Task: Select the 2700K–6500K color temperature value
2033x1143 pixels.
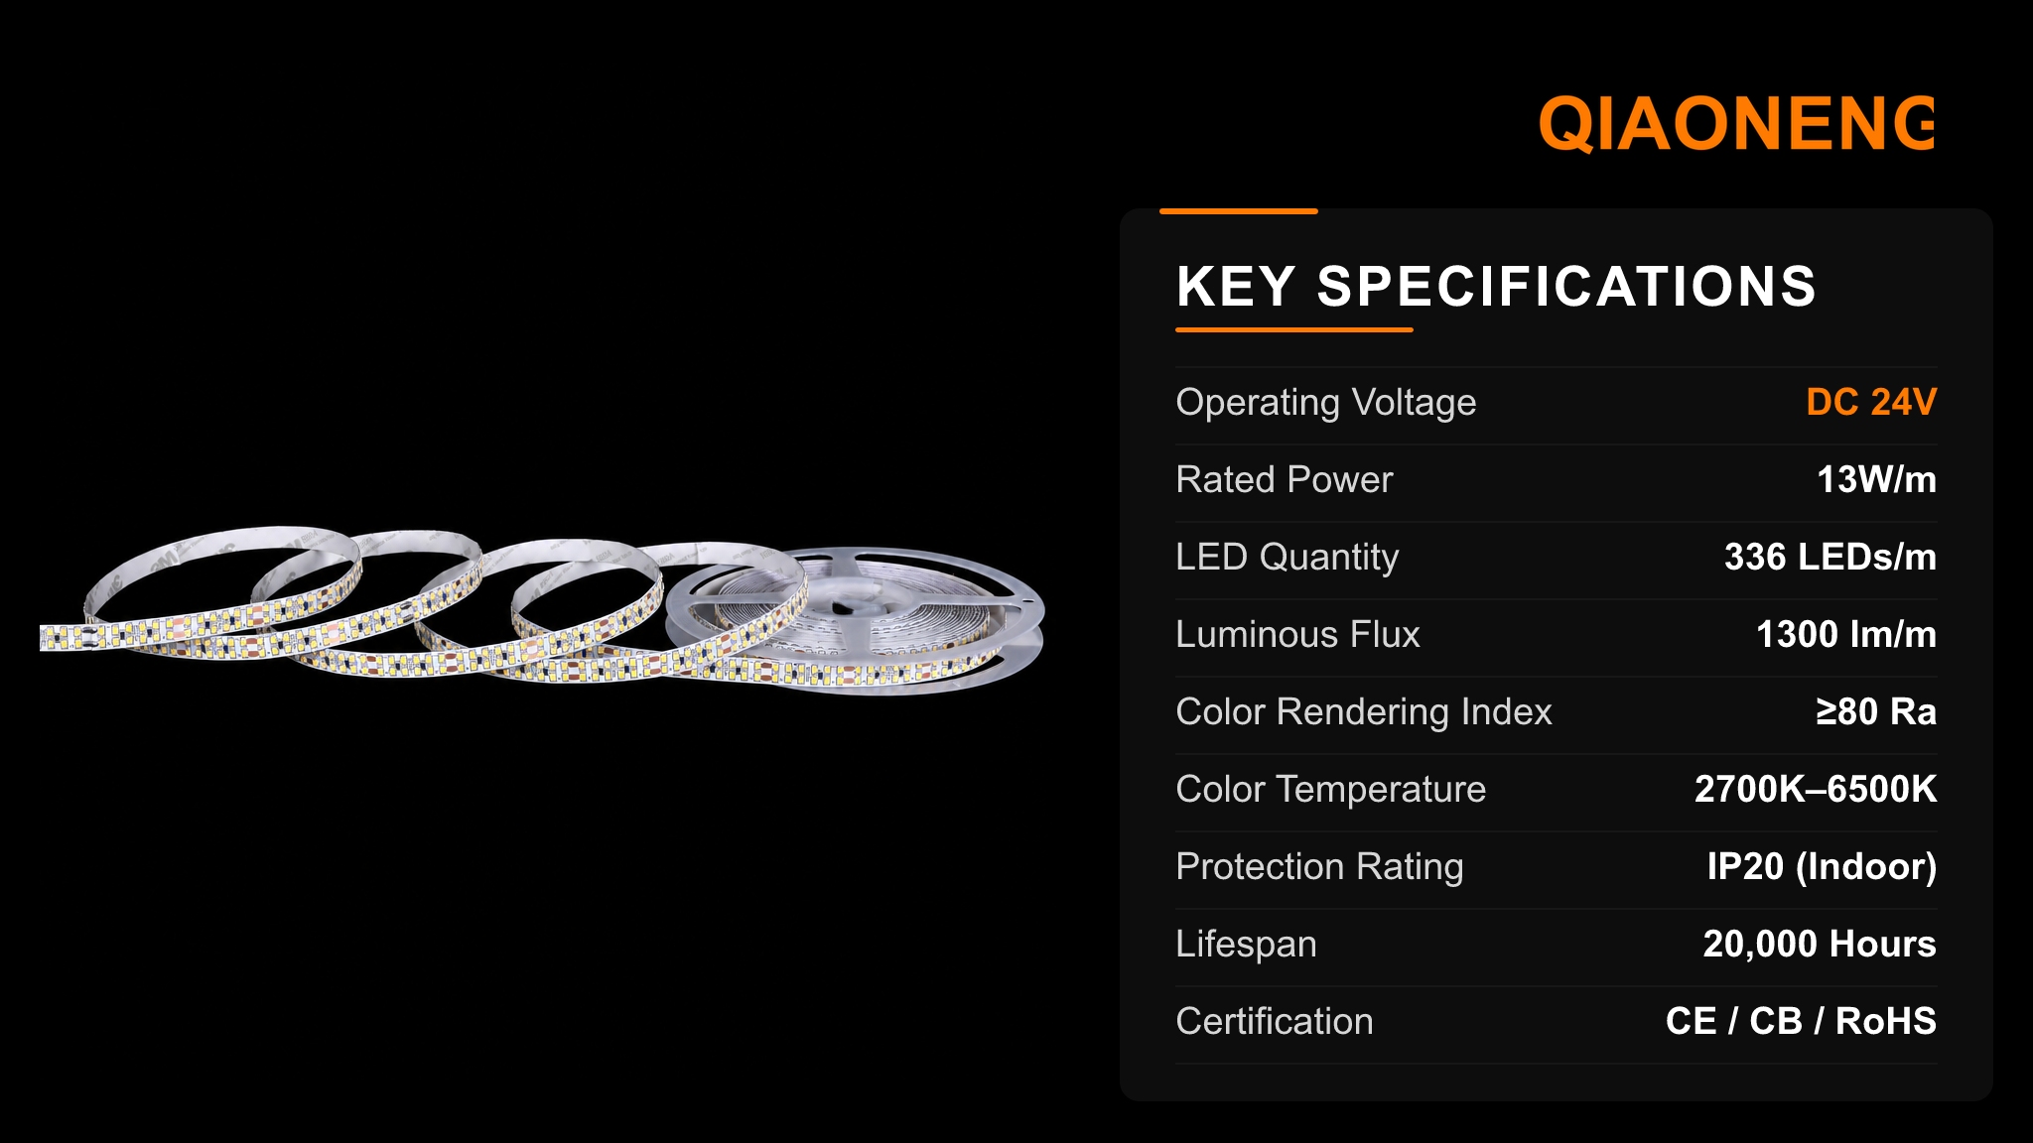Action: point(1815,789)
